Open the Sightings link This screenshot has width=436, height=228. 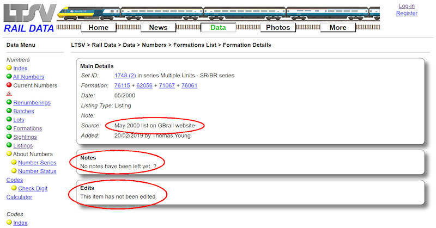(x=25, y=137)
